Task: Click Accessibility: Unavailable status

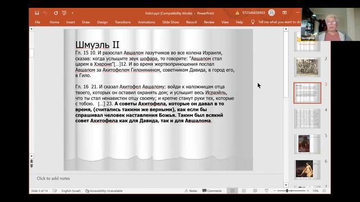Action: 103,191
